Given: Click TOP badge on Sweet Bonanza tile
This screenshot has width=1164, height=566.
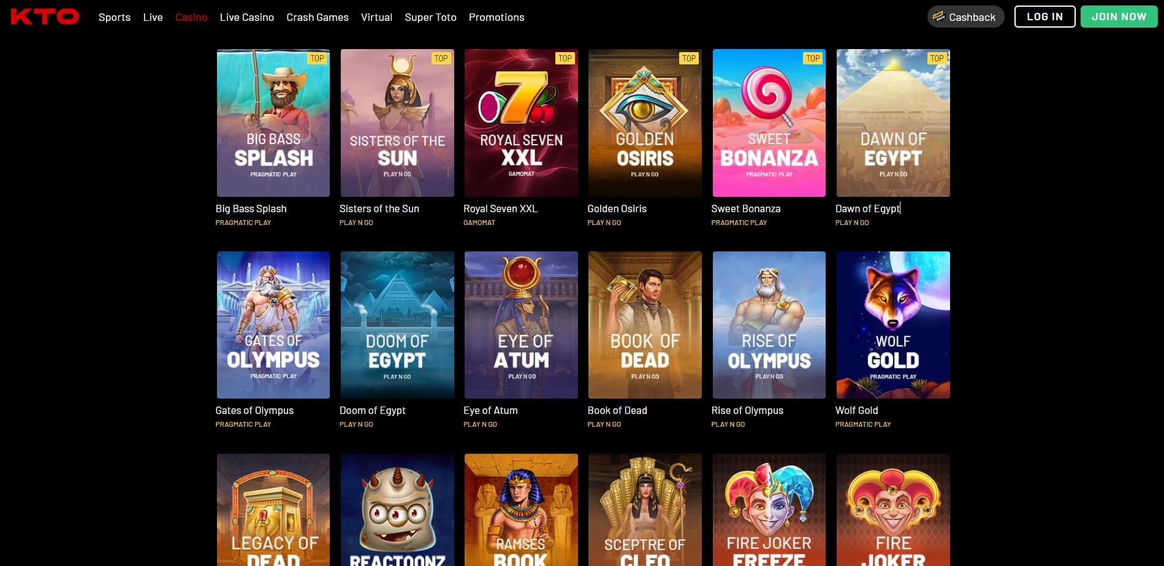Looking at the screenshot, I should click(813, 58).
